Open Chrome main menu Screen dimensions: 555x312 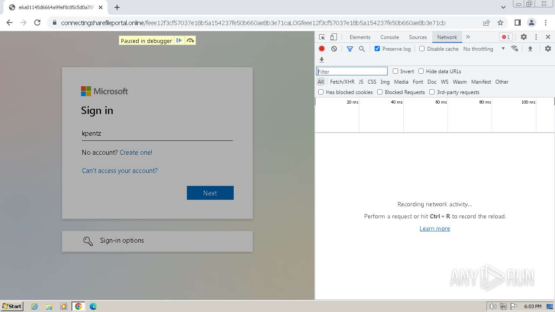click(545, 23)
